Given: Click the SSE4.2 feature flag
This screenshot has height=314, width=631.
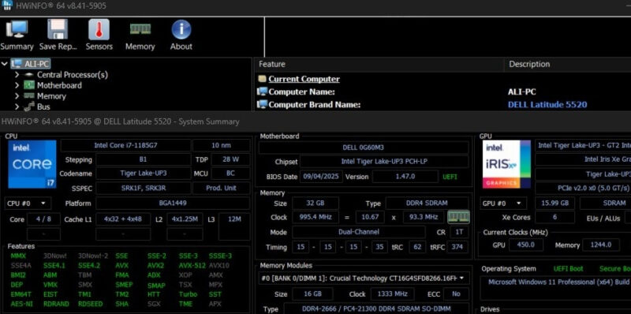Looking at the screenshot, I should click(x=88, y=266).
